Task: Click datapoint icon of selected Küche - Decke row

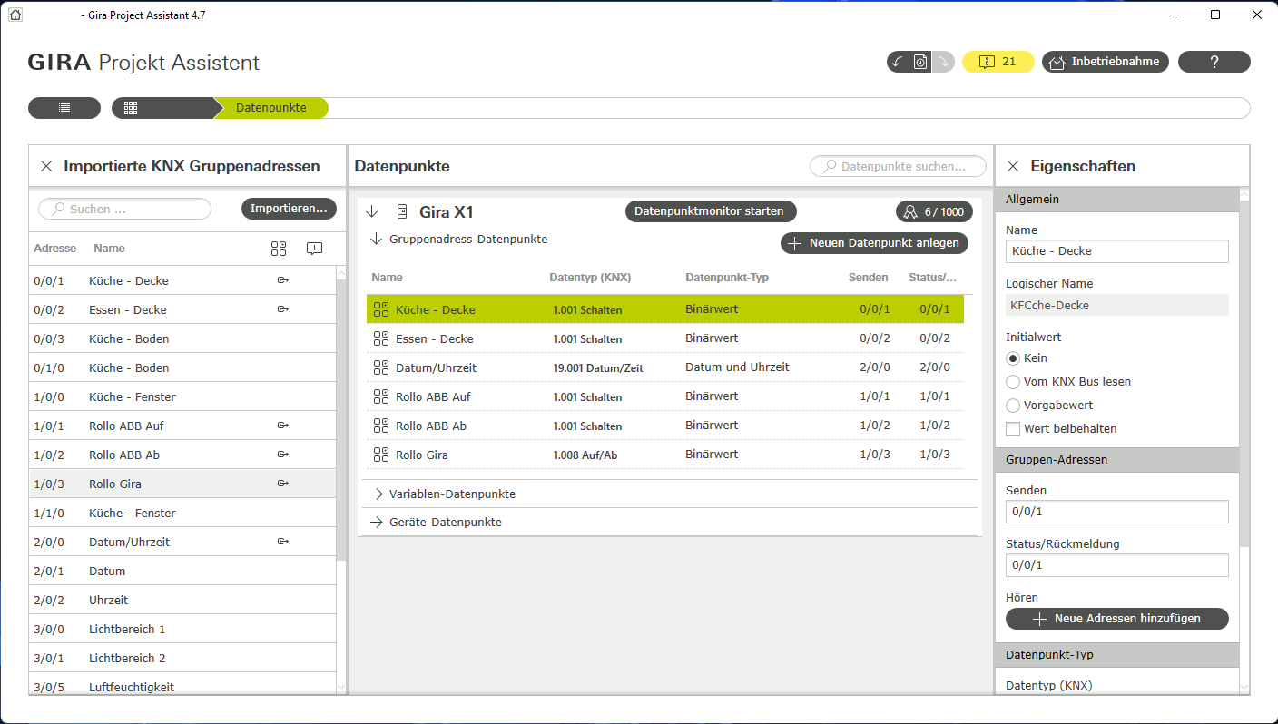Action: point(381,309)
